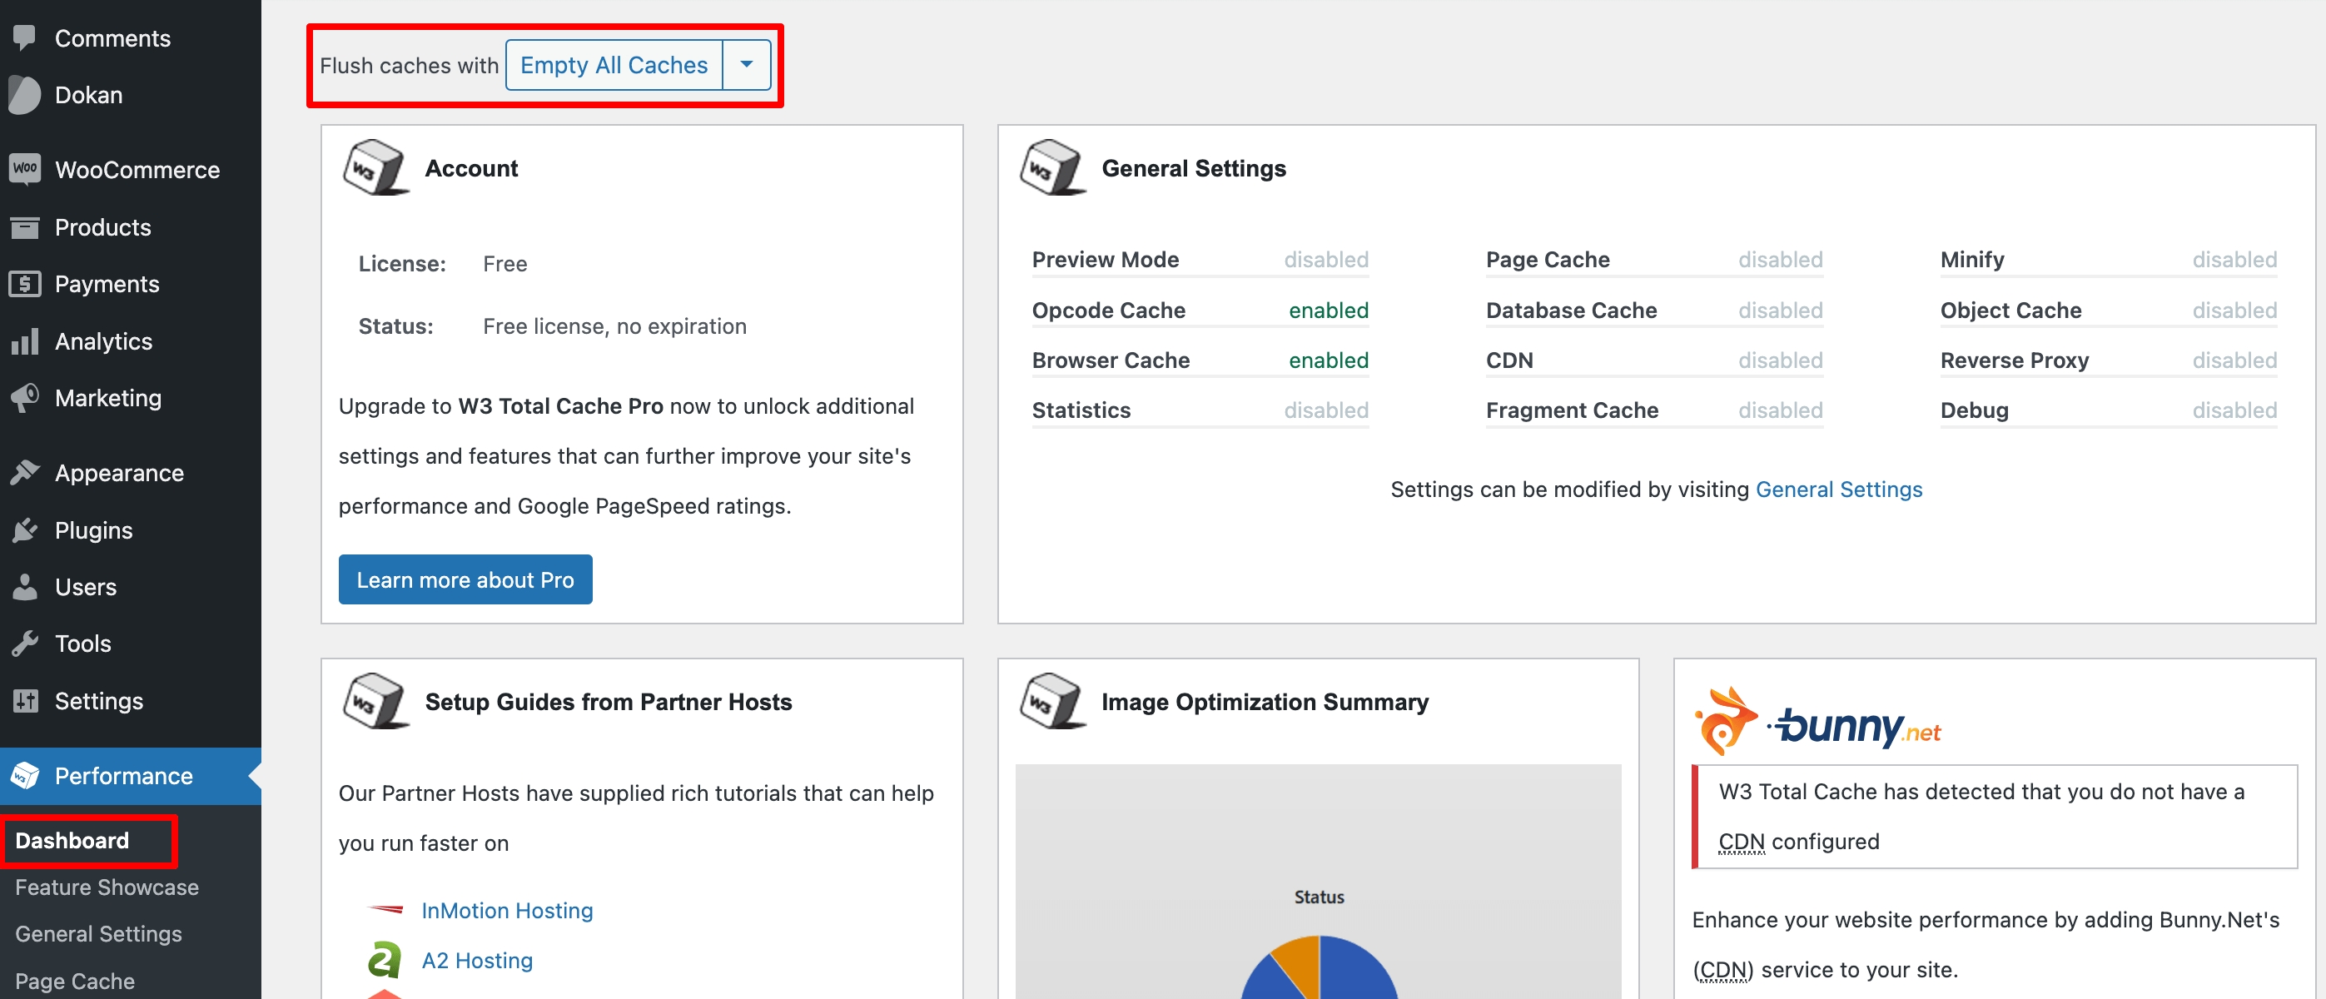The image size is (2326, 999).
Task: Click the Plugins plug icon
Action: [24, 529]
